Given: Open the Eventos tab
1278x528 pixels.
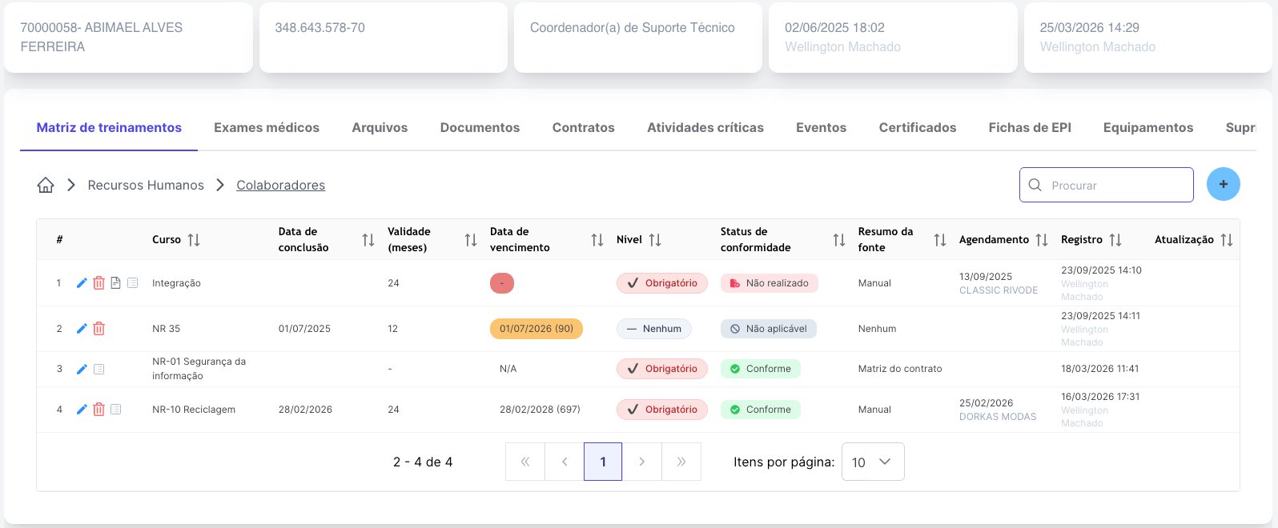Looking at the screenshot, I should [x=821, y=127].
